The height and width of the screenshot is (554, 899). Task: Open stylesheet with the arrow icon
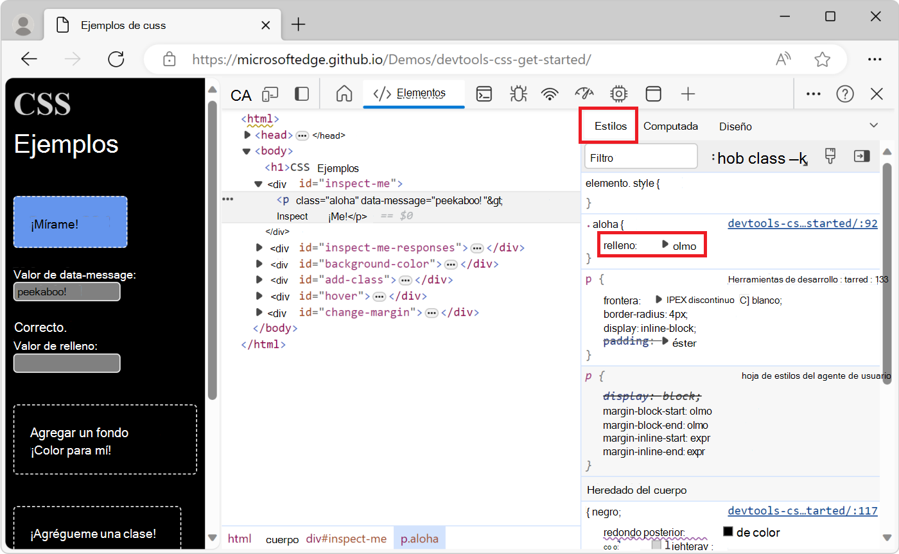pos(862,156)
